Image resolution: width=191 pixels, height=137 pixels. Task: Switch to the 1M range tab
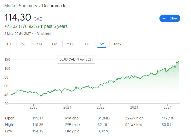tap(39, 44)
